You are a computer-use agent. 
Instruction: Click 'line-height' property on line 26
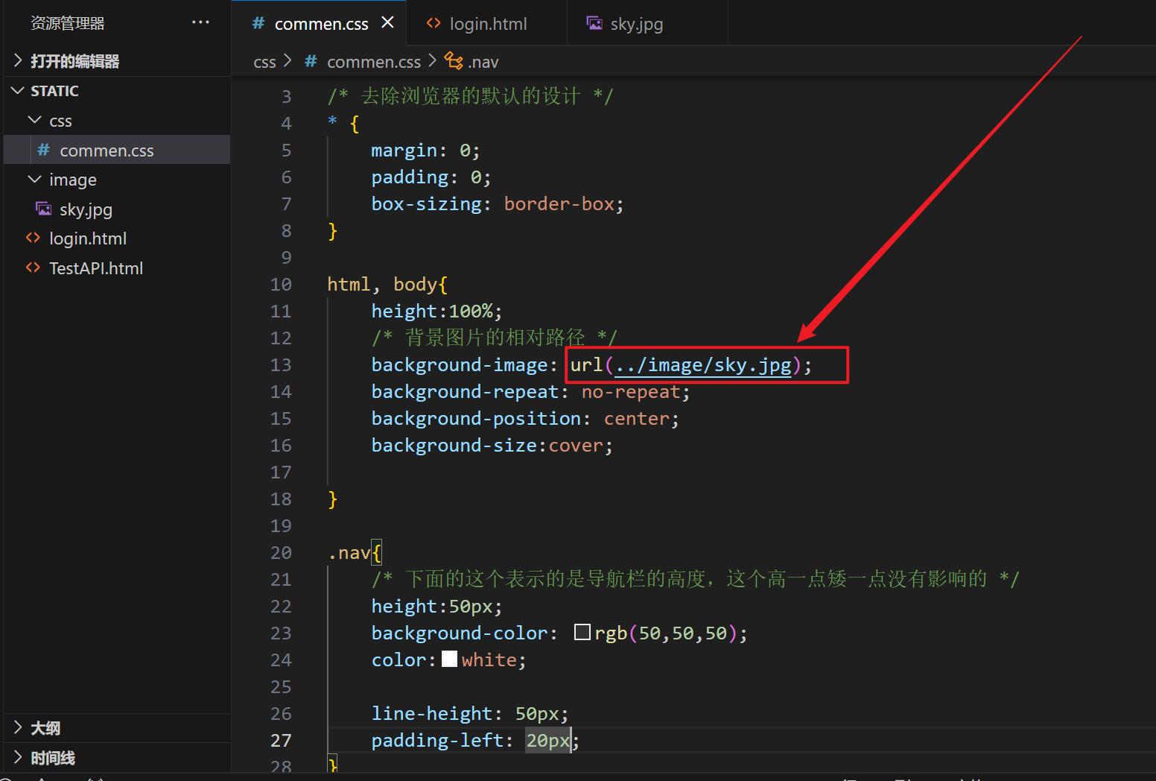coord(432,714)
